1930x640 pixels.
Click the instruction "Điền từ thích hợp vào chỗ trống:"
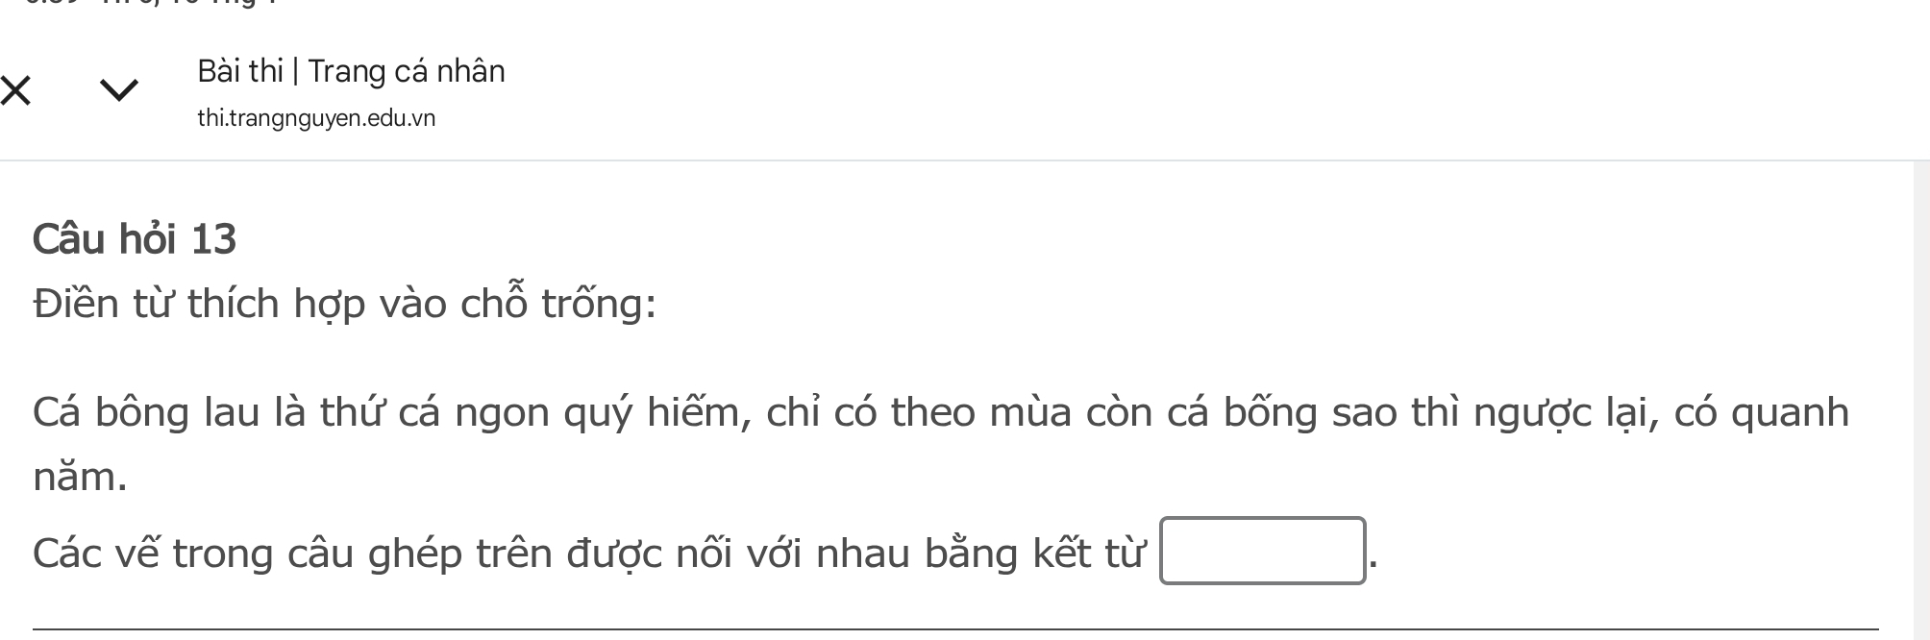tap(345, 304)
